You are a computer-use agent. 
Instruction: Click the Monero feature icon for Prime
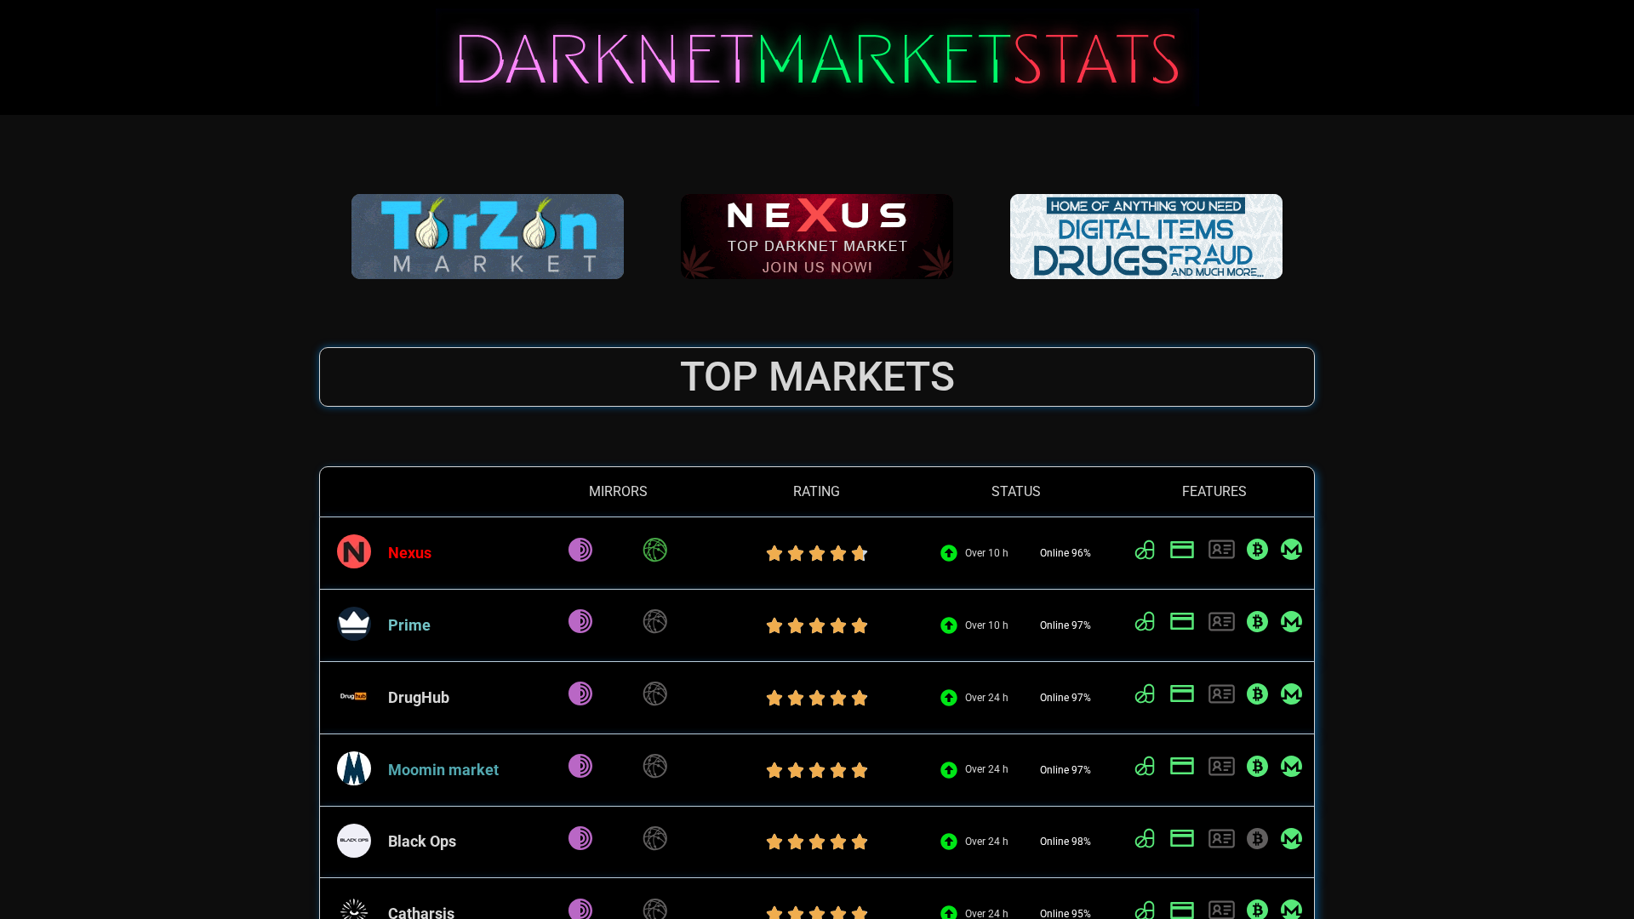(1291, 621)
